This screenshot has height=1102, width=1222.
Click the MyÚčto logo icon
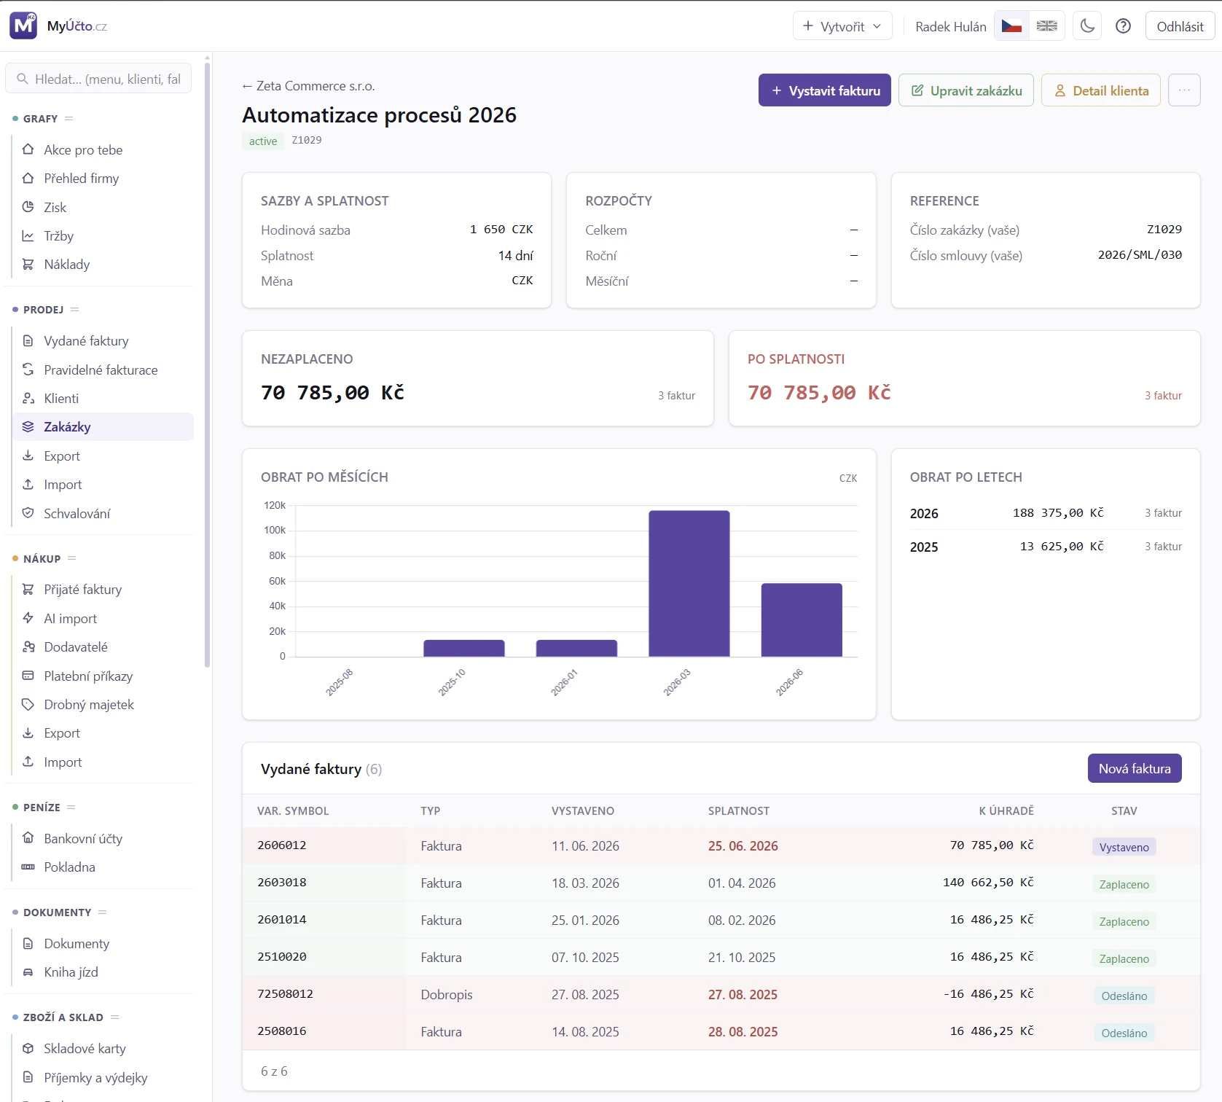(23, 26)
